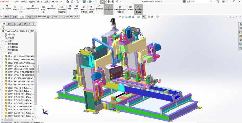Switch to the SOLIDWORKS 插件 tab
Screen dimensions: 242x123
click(x=43, y=17)
